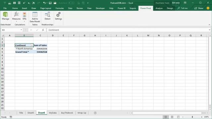Open the Formulas tab
This screenshot has height=119, width=212.
(60, 8)
